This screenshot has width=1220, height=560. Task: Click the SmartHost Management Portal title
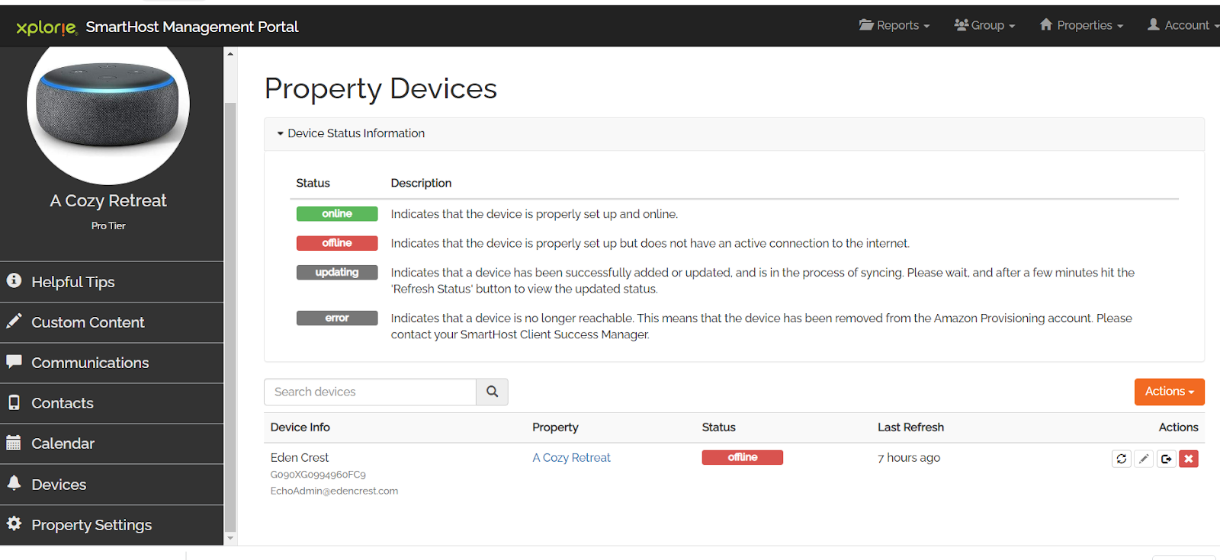(192, 27)
